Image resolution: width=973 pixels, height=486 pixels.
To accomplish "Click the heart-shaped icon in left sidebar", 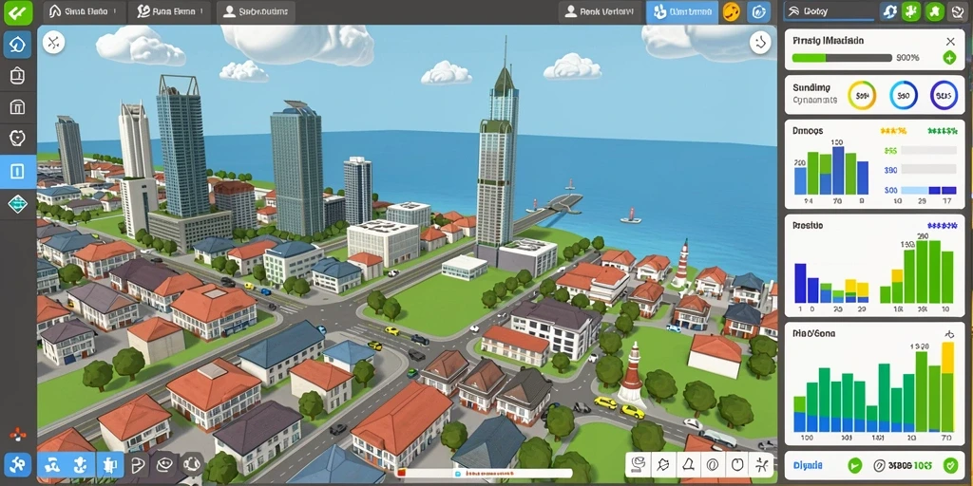I will point(17,137).
